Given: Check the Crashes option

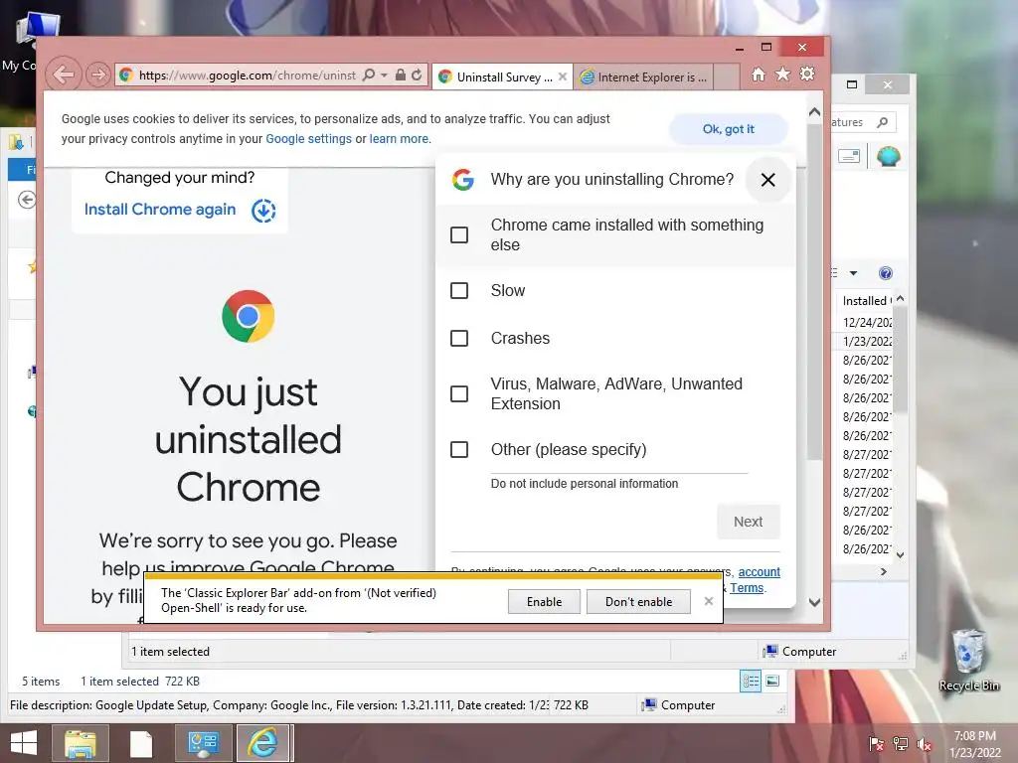Looking at the screenshot, I should 459,338.
